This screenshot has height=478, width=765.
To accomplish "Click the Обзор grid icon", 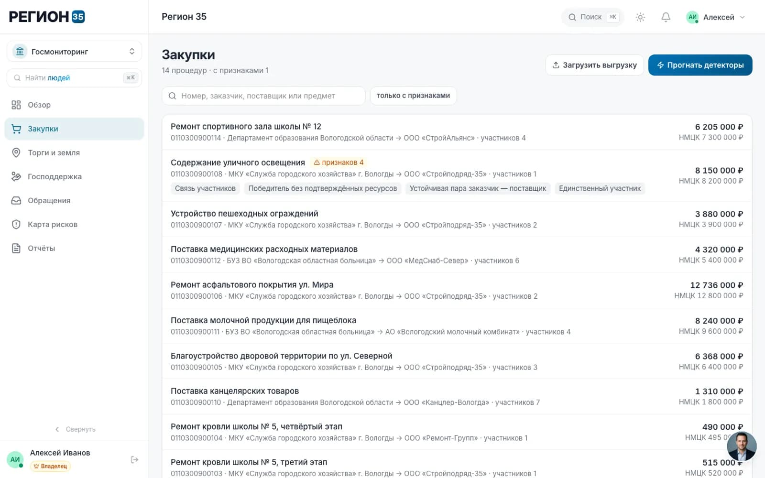I will [x=16, y=105].
